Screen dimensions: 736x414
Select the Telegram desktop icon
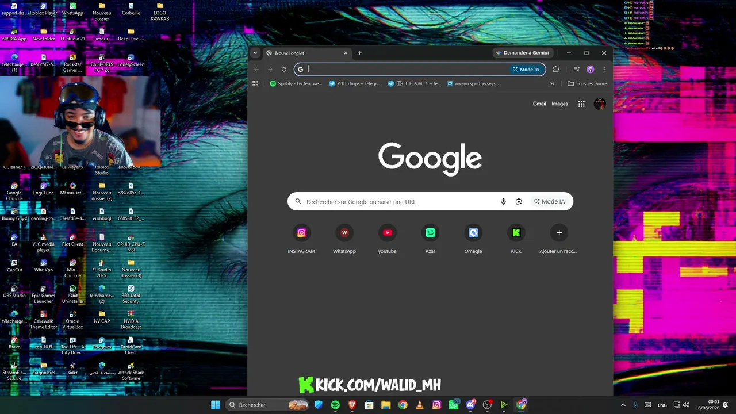(x=102, y=343)
